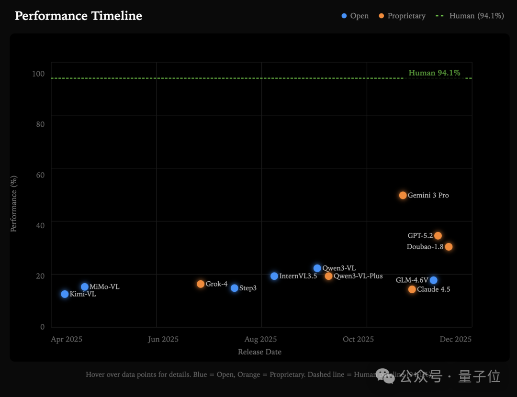Viewport: 517px width, 397px height.
Task: Click the Step3 data point
Action: click(x=235, y=288)
